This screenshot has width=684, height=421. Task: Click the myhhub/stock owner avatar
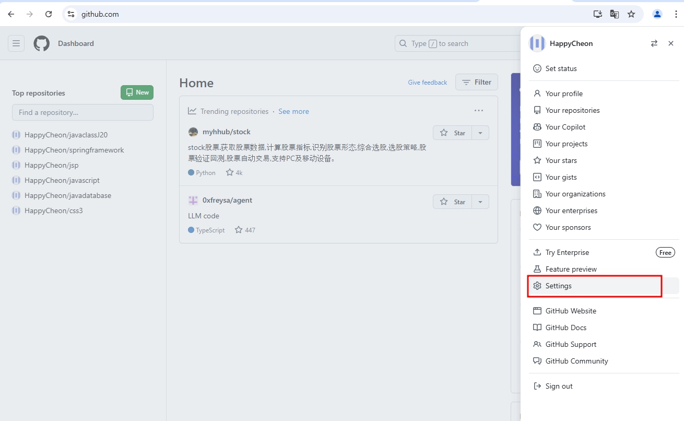(193, 132)
